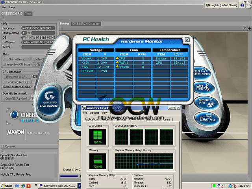Click the VCoreA voltage value 1.360
This screenshot has height=189, width=252.
click(102, 59)
